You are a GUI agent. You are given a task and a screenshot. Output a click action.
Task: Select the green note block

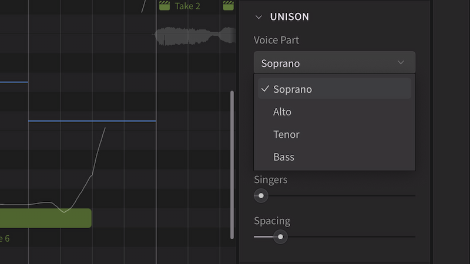pyautogui.click(x=46, y=218)
